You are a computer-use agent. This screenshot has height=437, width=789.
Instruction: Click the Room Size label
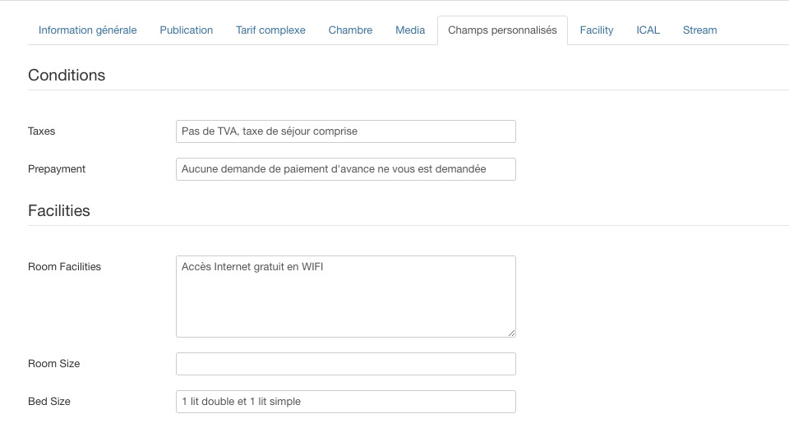tap(53, 364)
